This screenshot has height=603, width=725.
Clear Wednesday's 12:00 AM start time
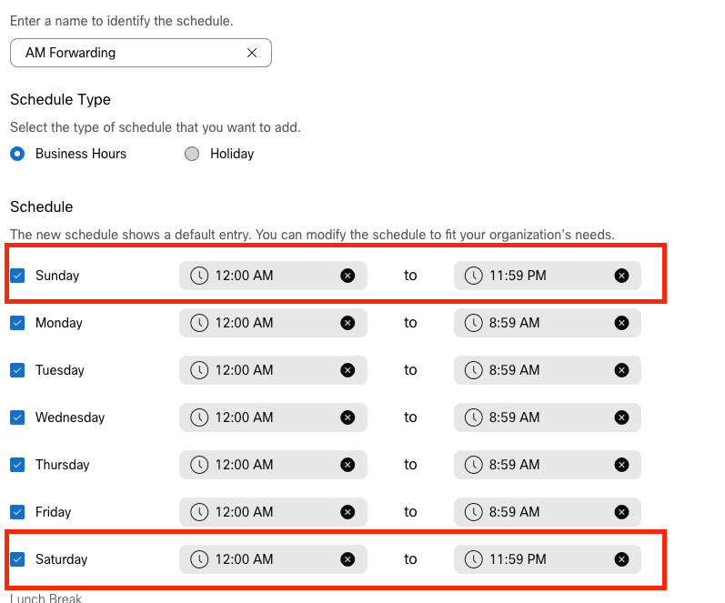click(x=347, y=417)
